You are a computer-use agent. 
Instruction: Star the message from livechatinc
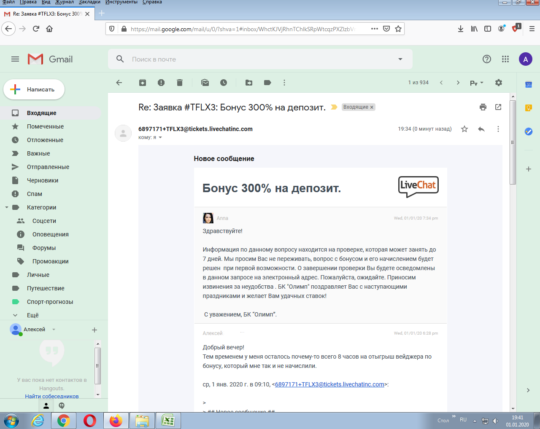coord(464,129)
